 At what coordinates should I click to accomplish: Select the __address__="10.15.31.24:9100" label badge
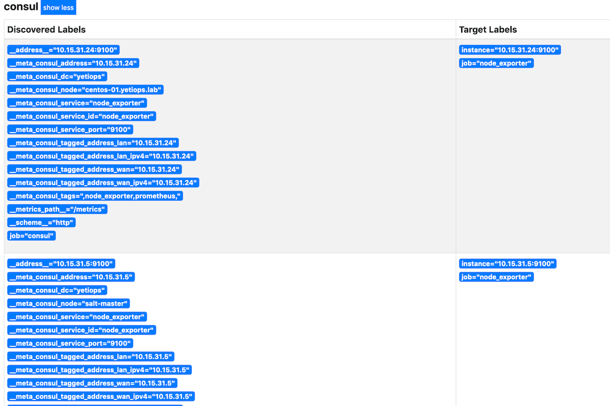click(62, 49)
